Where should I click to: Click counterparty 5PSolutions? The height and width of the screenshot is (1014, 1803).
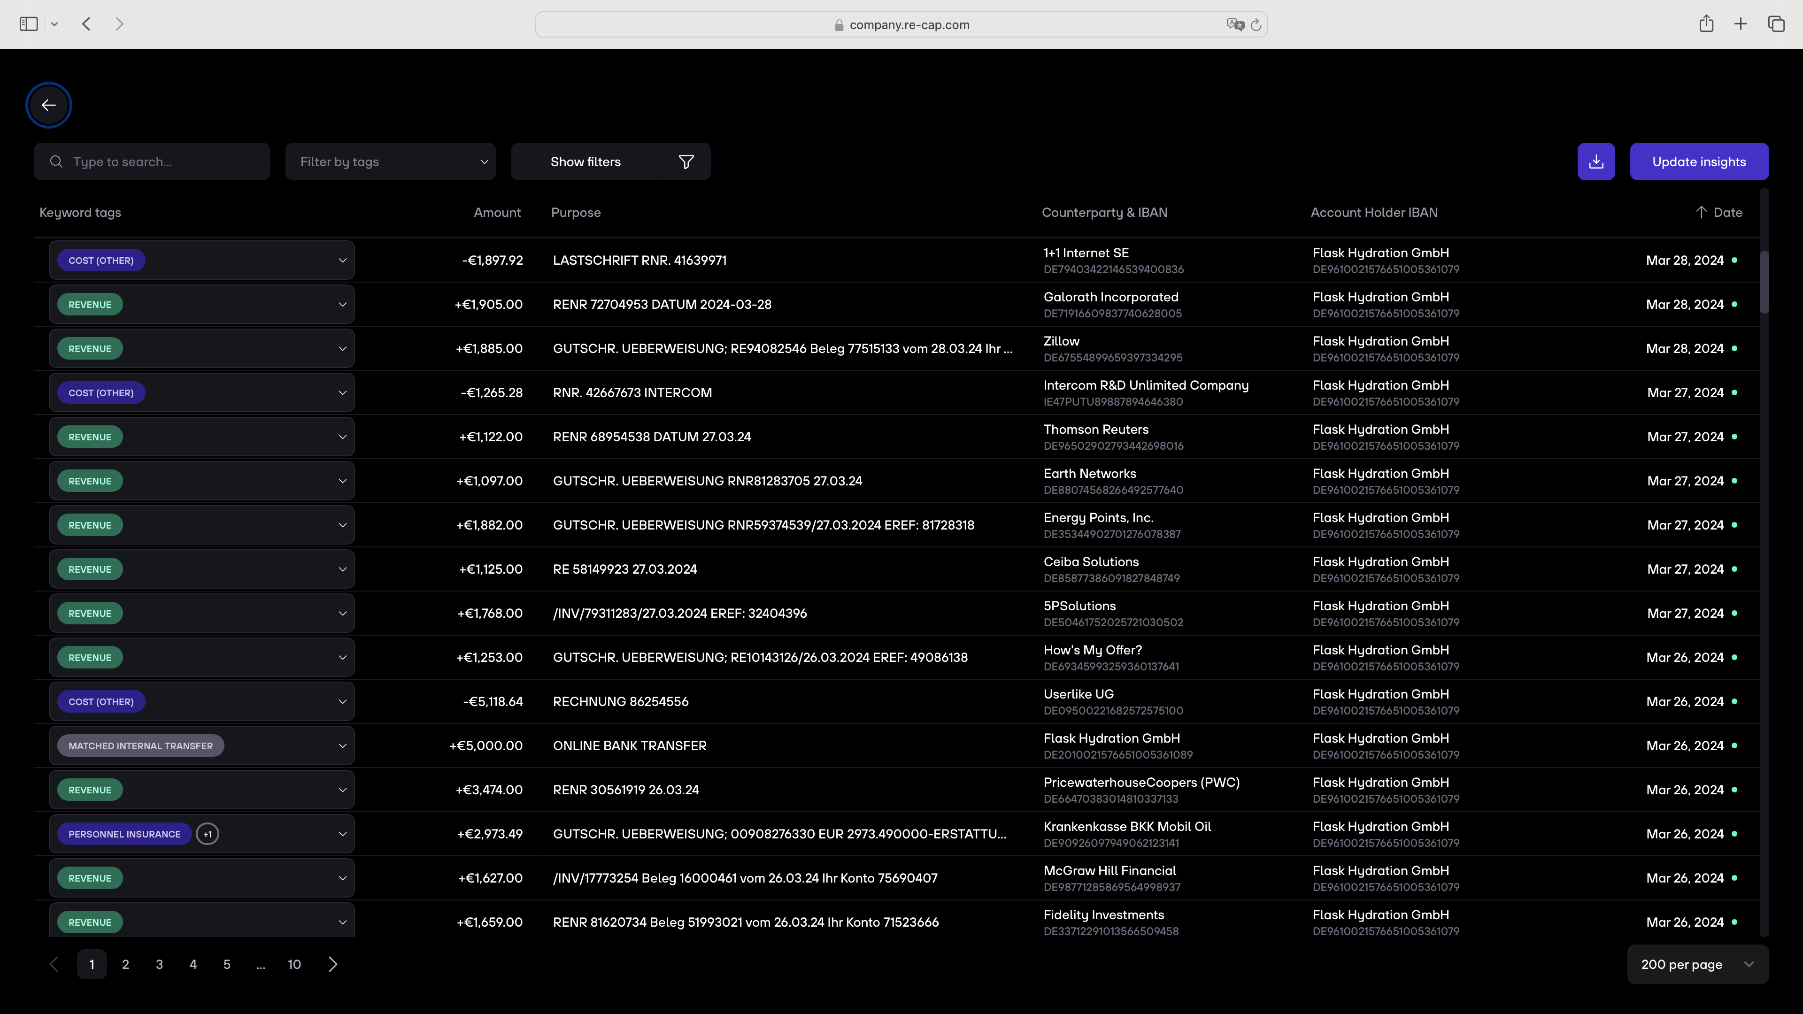pos(1079,606)
